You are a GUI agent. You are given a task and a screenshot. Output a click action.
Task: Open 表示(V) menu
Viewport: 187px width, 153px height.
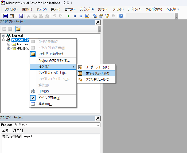41,9
